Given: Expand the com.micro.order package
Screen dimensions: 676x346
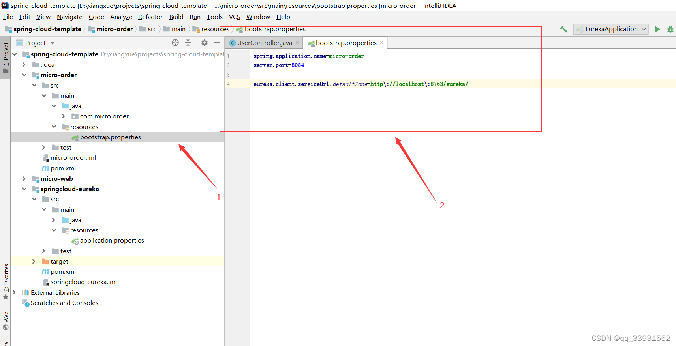Looking at the screenshot, I should [64, 116].
